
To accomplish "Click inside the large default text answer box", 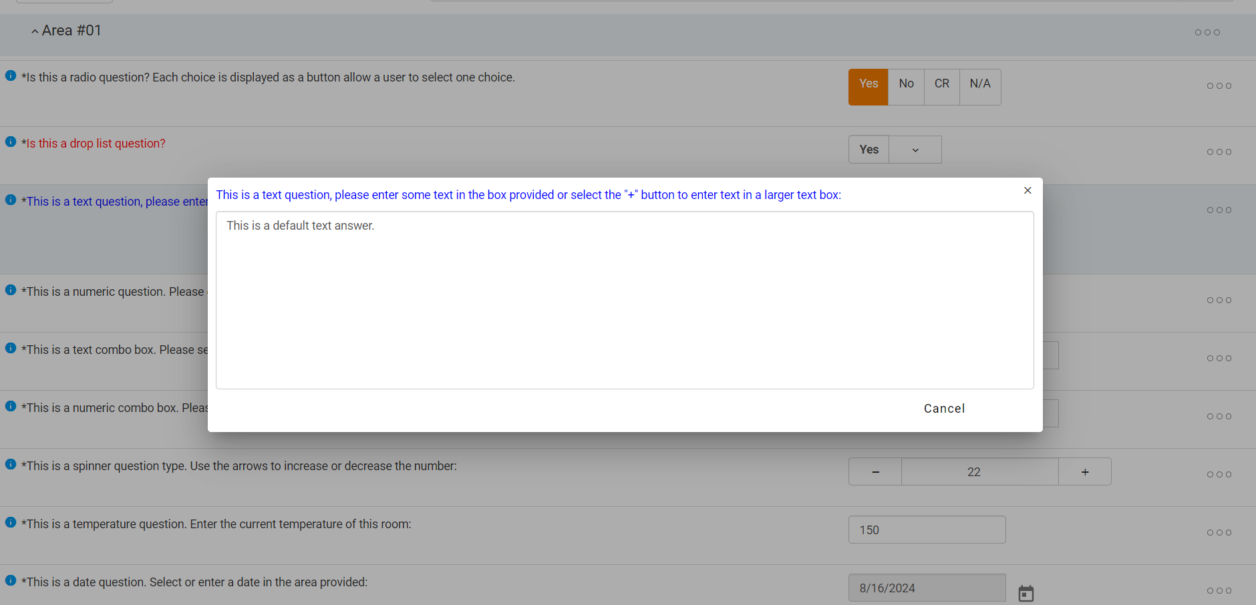I will [x=625, y=300].
